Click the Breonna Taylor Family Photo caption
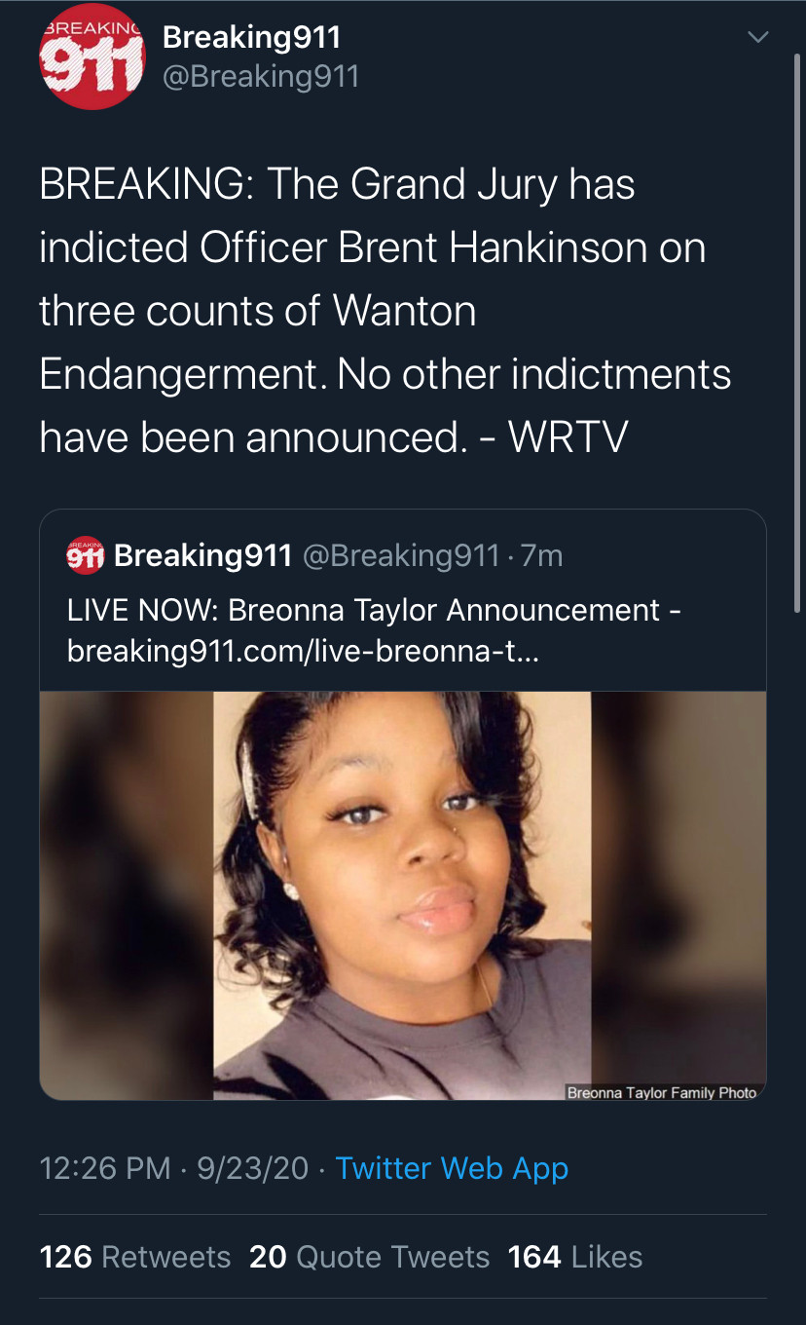The height and width of the screenshot is (1325, 806). click(x=662, y=1093)
